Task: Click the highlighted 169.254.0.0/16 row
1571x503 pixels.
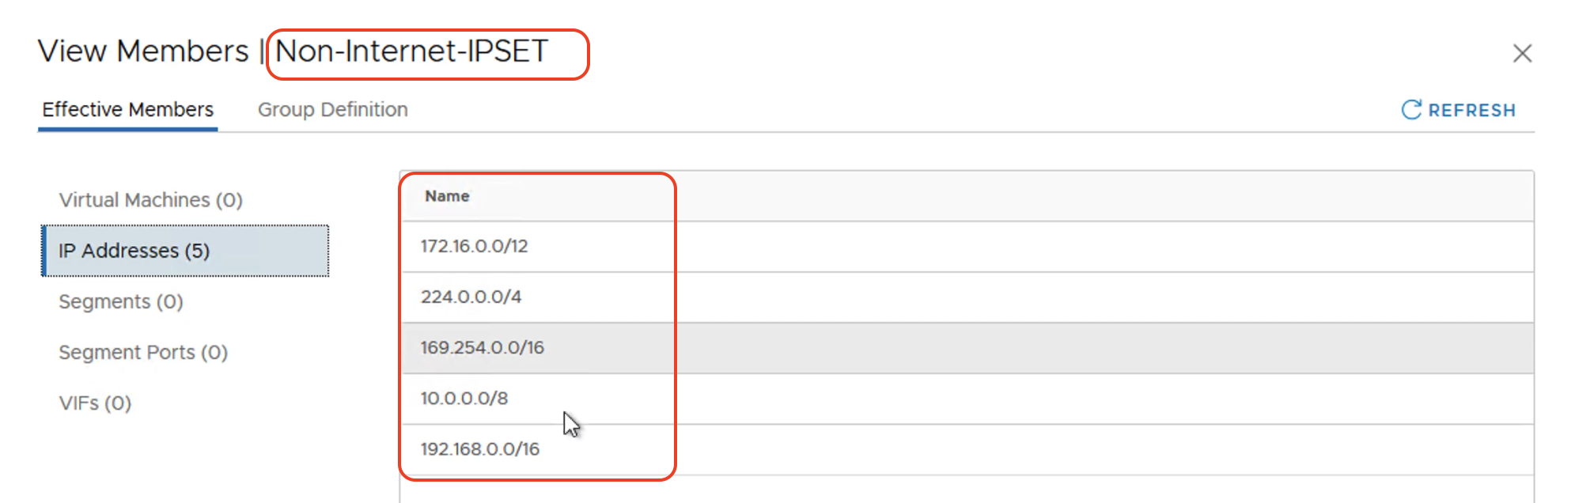Action: click(967, 347)
